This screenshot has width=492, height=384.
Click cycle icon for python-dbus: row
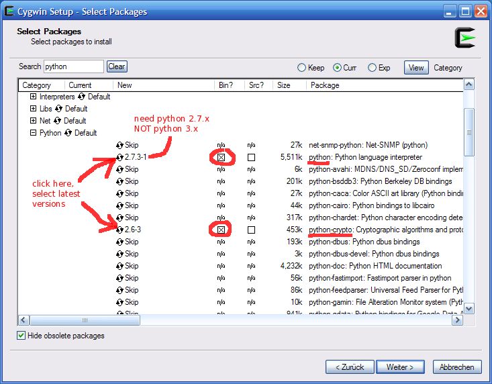click(x=119, y=242)
